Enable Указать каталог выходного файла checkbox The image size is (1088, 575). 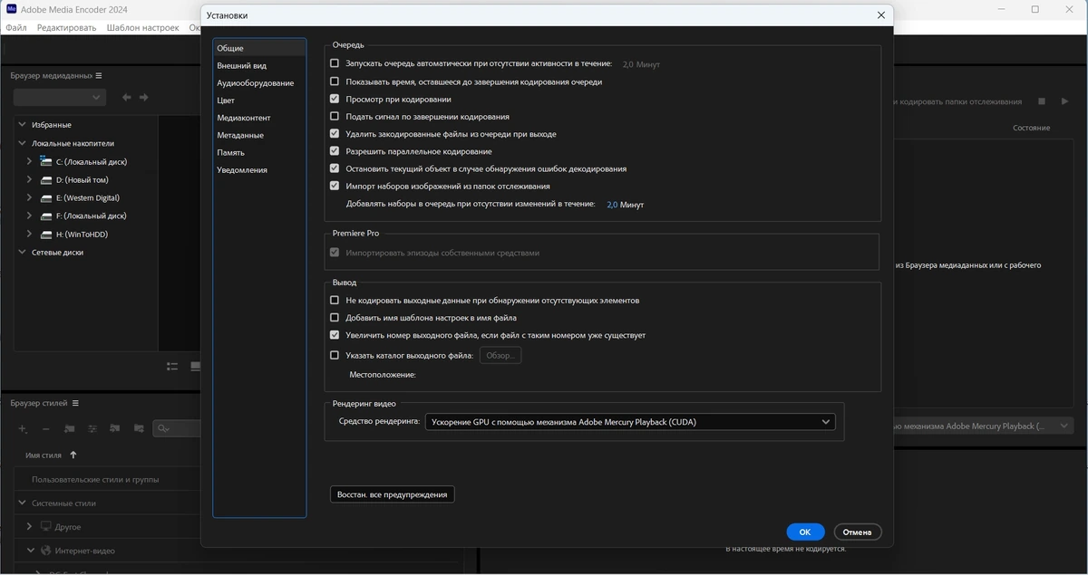tap(335, 356)
